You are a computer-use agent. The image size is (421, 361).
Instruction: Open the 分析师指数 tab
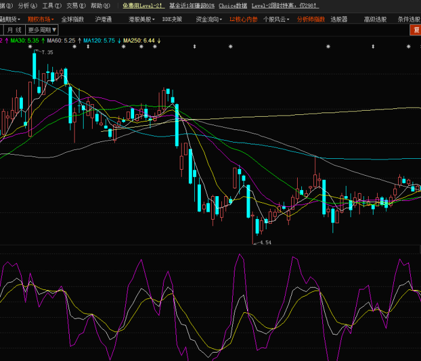coord(311,19)
